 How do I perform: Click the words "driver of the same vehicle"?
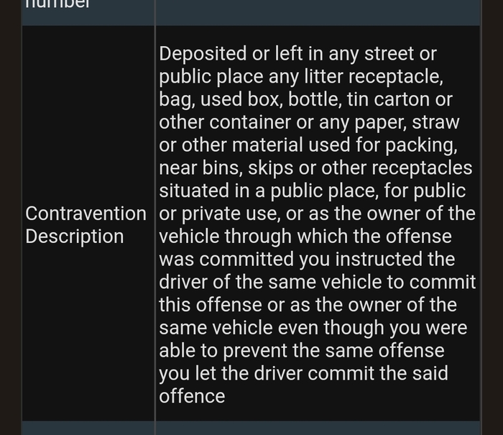click(293, 282)
